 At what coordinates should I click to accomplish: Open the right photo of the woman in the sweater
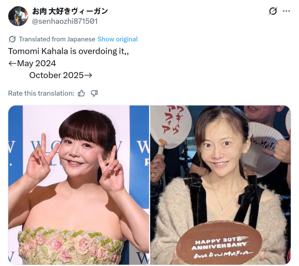220,185
